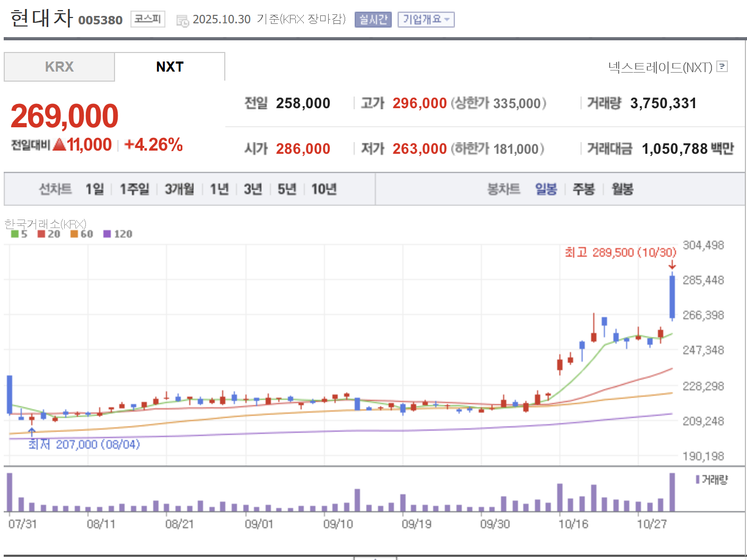Click the stock code 005380
The image size is (747, 560).
point(100,20)
